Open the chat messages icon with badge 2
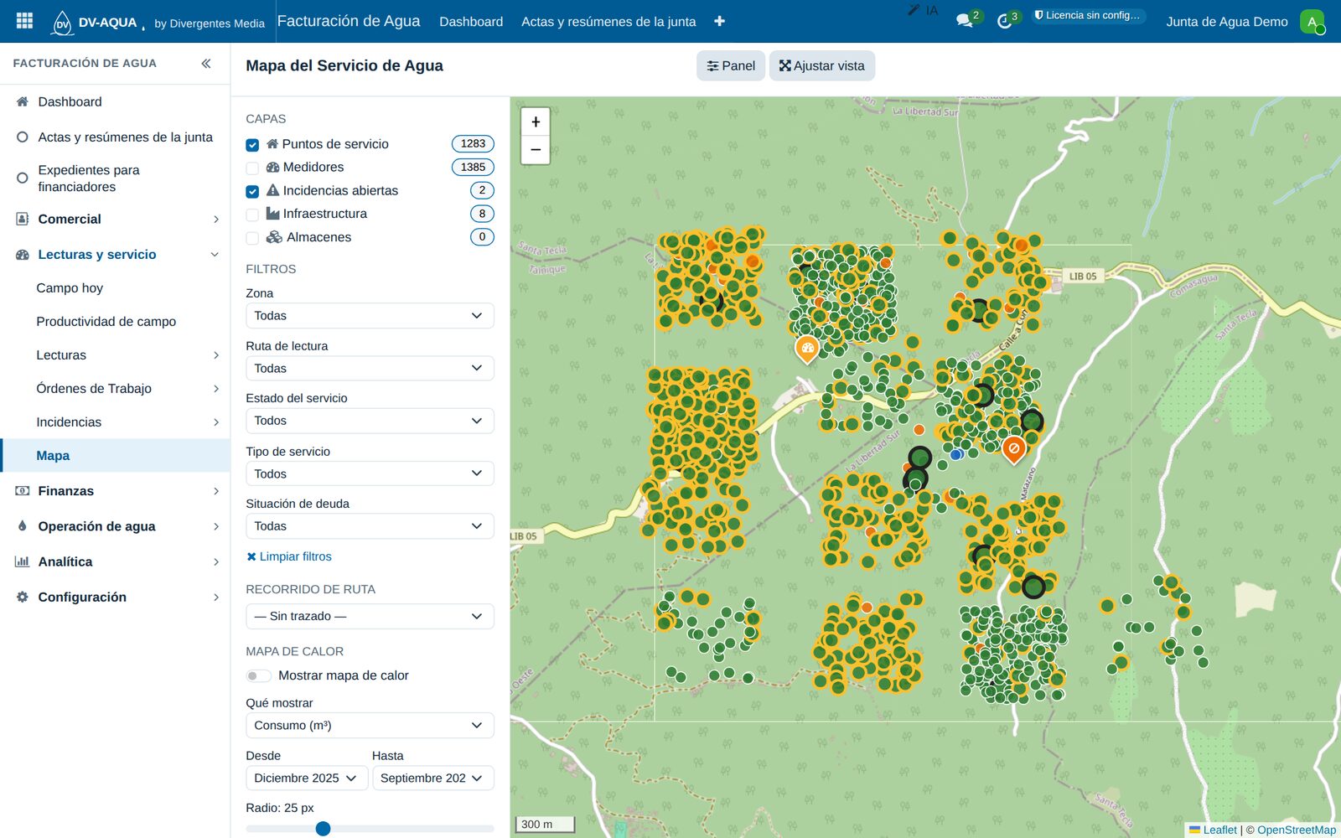This screenshot has width=1341, height=838. click(966, 20)
